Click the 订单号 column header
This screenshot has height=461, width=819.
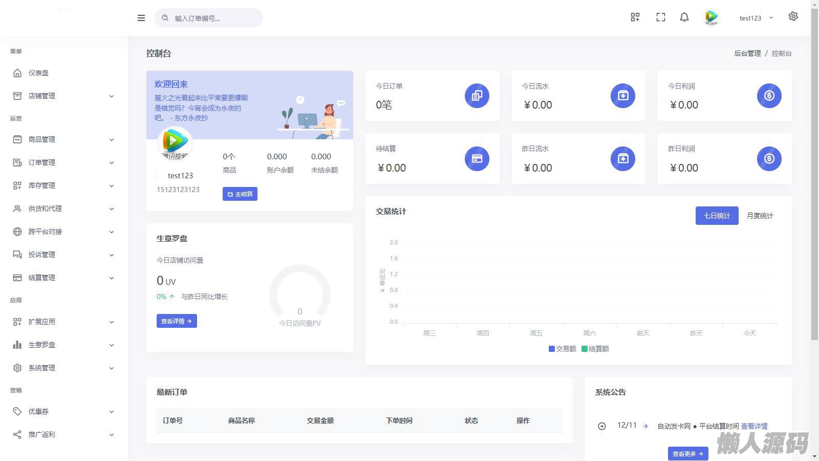pyautogui.click(x=173, y=421)
